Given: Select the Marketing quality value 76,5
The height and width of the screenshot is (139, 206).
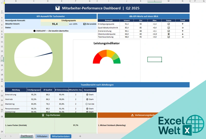Looking at the screenshot, I should click(48, 104).
